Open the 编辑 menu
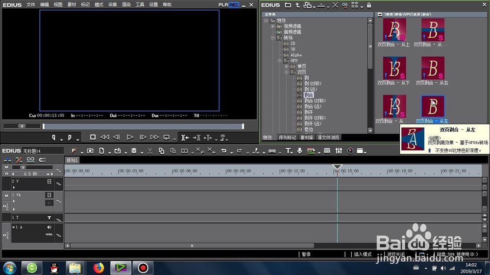 tap(45, 5)
